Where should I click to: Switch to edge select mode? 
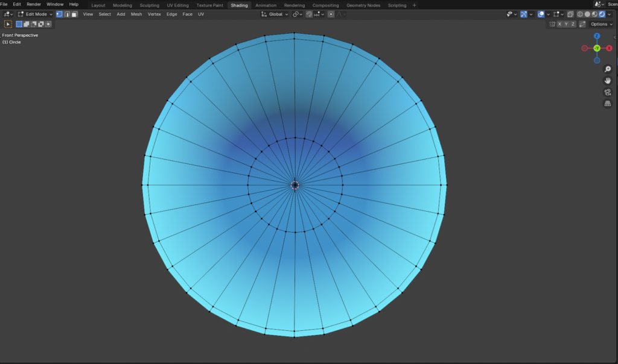[x=67, y=14]
